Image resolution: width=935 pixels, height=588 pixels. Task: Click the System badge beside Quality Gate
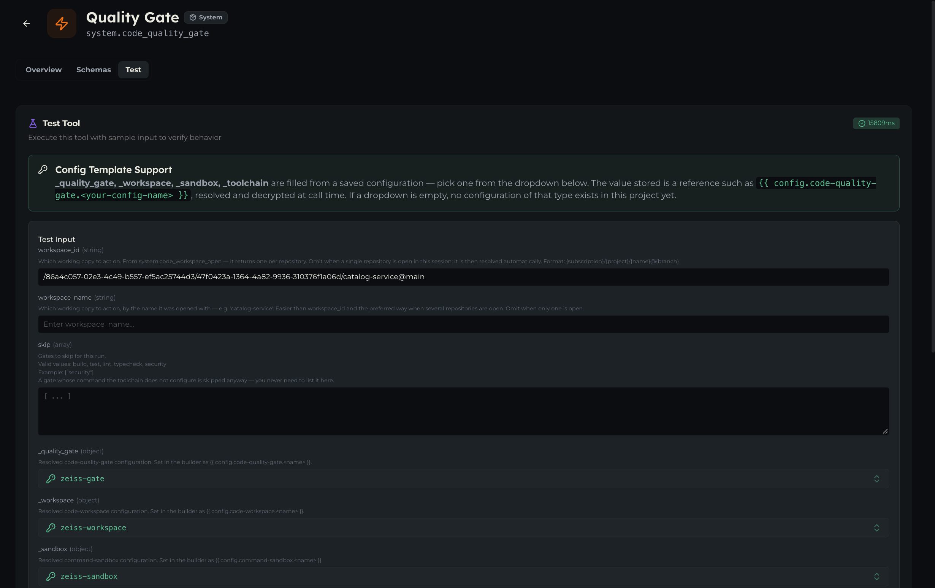pyautogui.click(x=206, y=17)
